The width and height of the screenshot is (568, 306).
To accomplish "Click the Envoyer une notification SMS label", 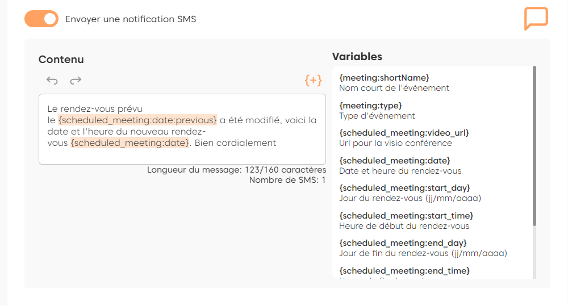I will [x=131, y=19].
